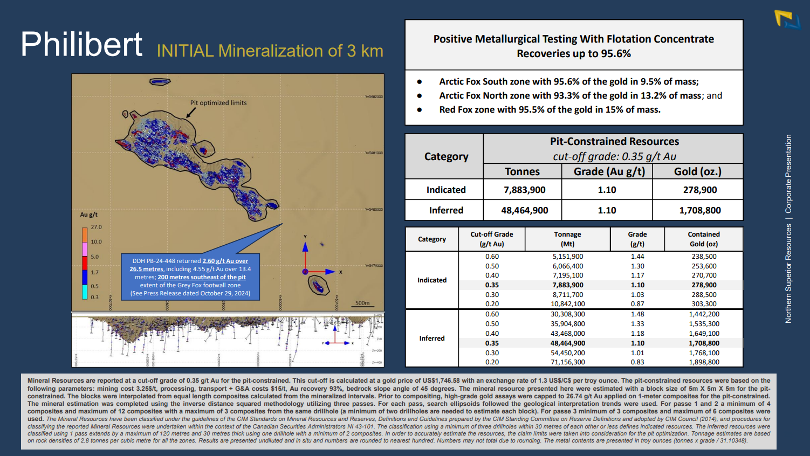Click the Indicated tonnage cell 8,711,700

point(568,295)
